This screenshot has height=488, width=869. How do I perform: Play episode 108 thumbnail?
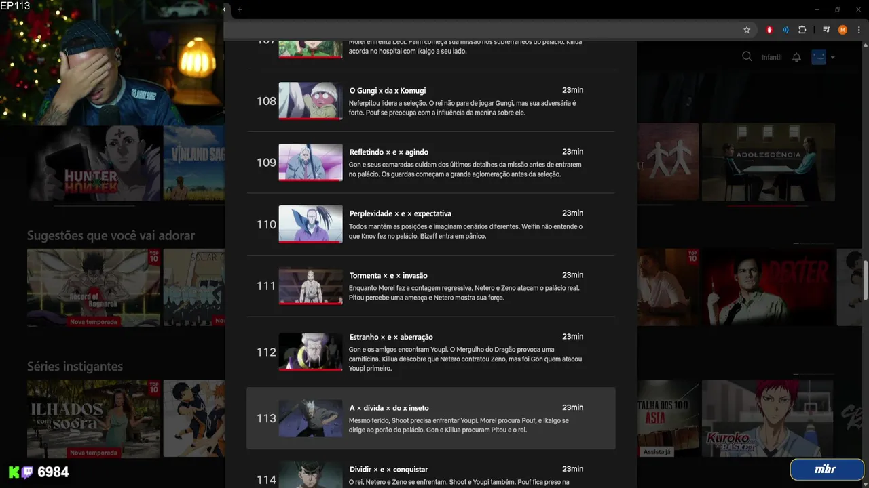click(x=310, y=101)
